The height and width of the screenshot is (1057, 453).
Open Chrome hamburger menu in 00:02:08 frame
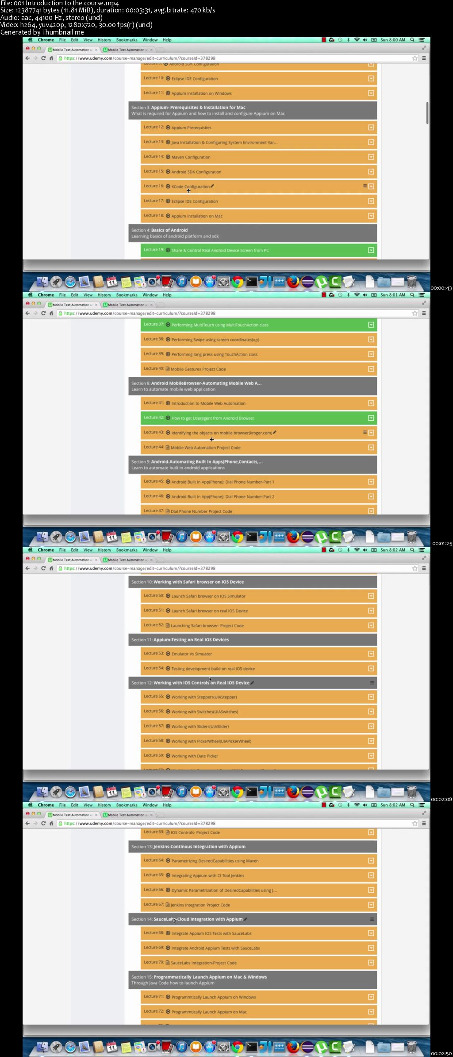coord(424,568)
